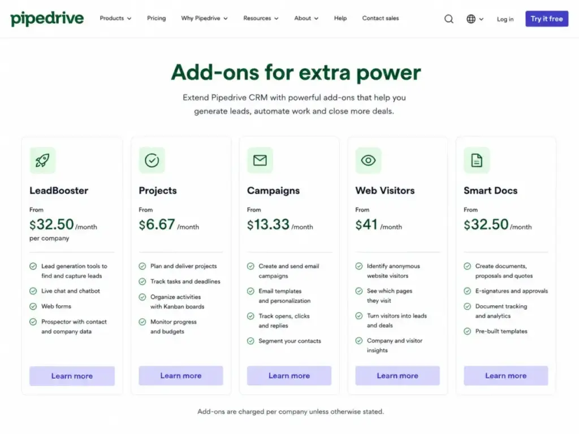Click the Log in link
The image size is (579, 434).
point(505,19)
